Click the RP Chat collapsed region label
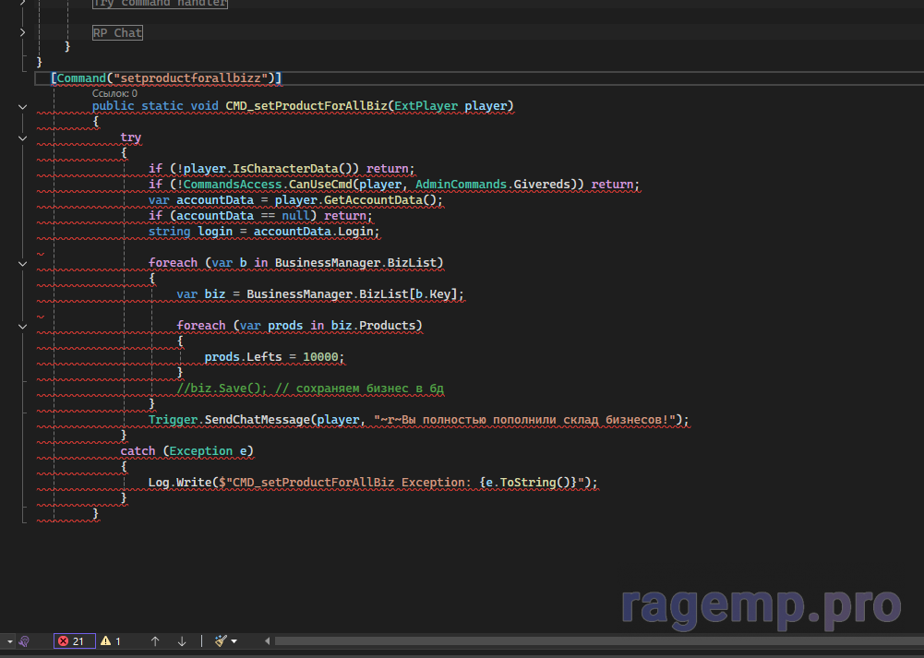Viewport: 924px width, 658px height. 117,33
